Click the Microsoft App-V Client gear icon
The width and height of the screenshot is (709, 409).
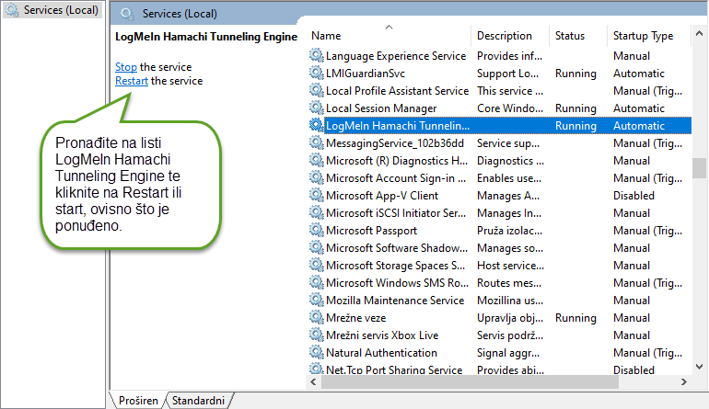317,196
